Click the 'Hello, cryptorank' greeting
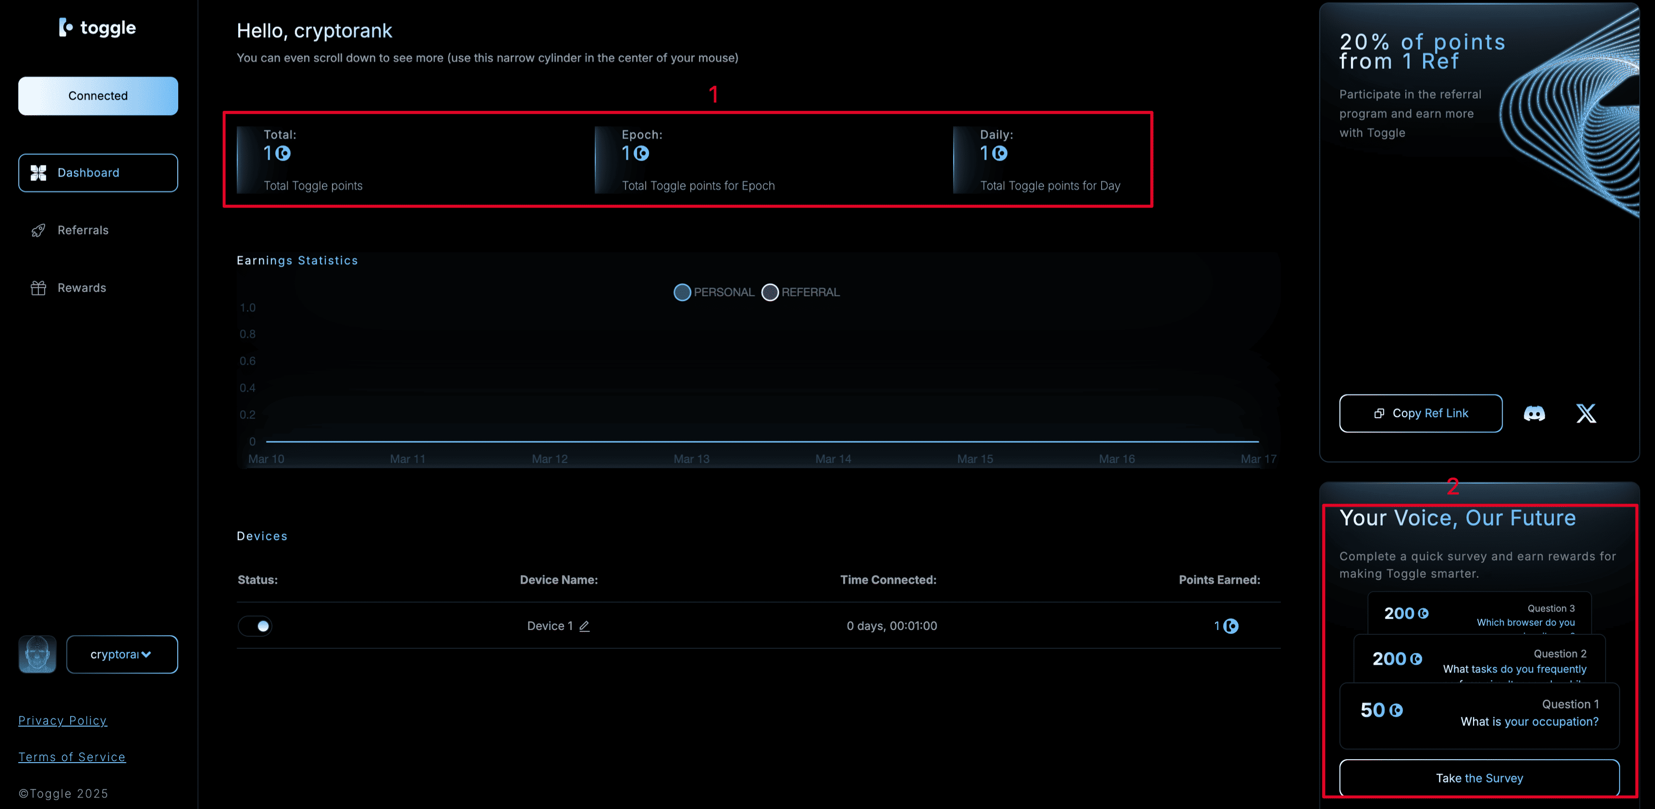Screen dimensions: 1655x809 [314, 30]
